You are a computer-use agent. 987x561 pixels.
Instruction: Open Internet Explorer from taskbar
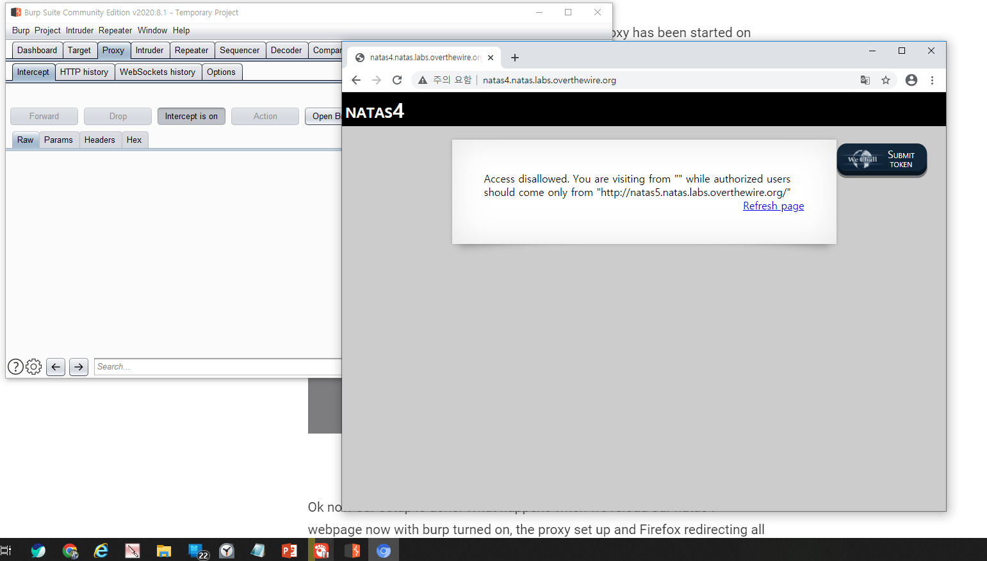(101, 551)
